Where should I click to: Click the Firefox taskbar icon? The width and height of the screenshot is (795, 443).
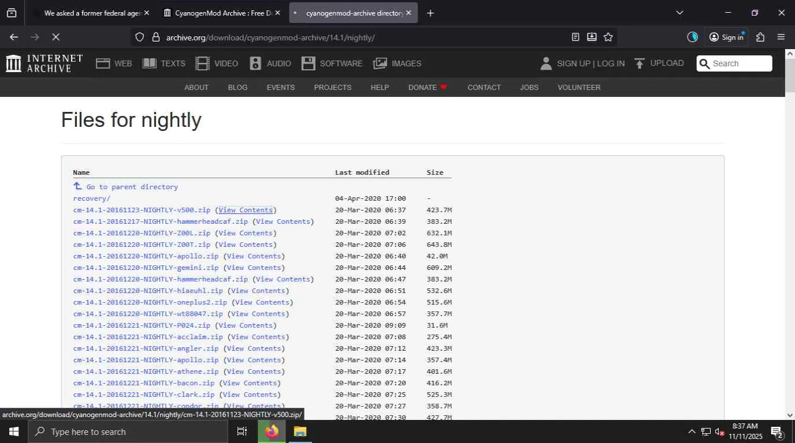[x=272, y=431]
